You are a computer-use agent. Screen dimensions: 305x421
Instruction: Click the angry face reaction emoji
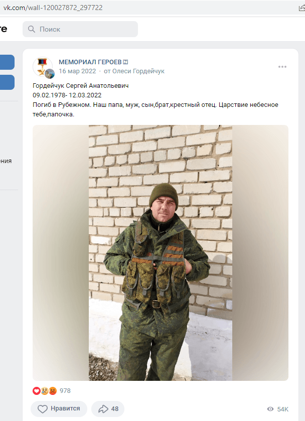point(53,391)
